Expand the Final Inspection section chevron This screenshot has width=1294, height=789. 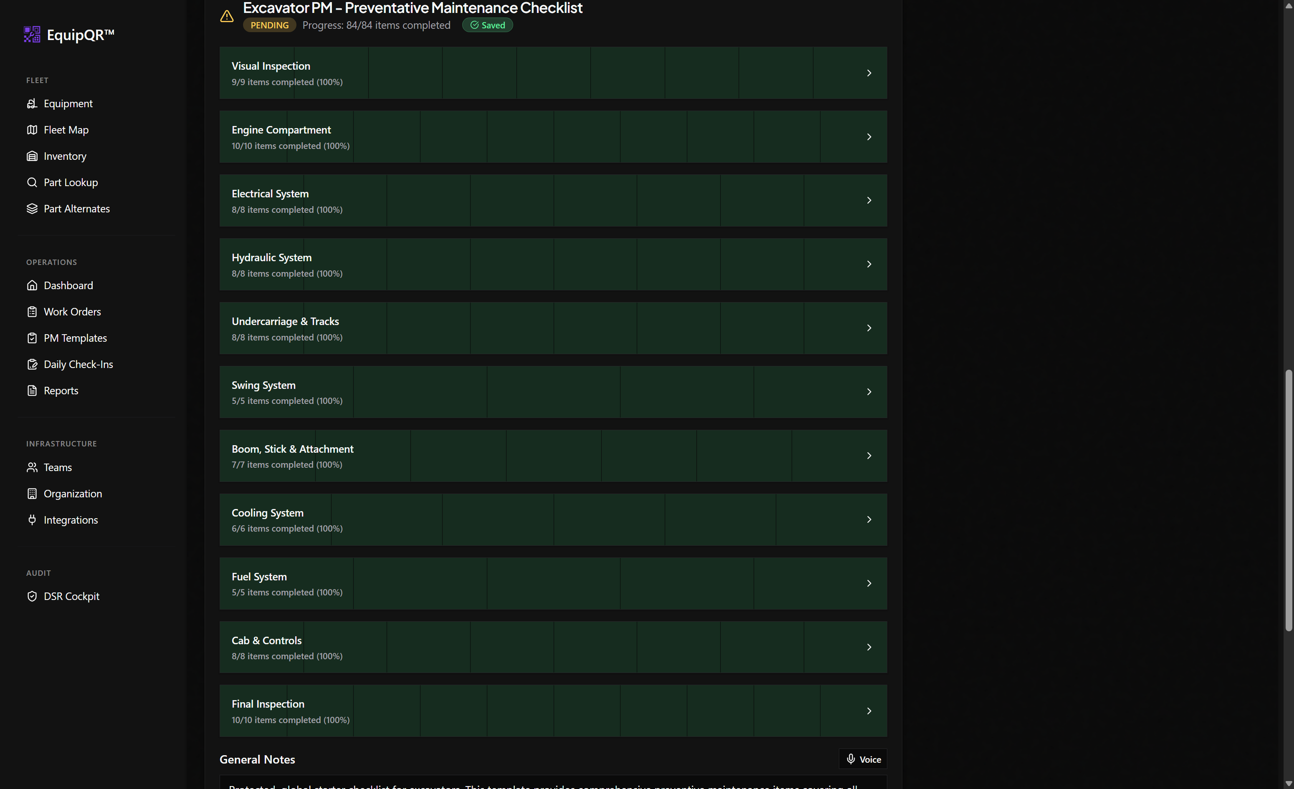pyautogui.click(x=869, y=711)
